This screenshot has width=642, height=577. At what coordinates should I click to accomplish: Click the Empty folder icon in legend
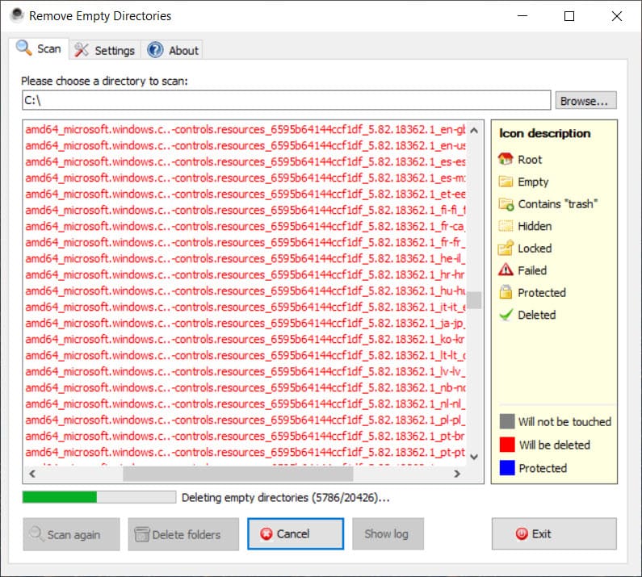point(506,182)
